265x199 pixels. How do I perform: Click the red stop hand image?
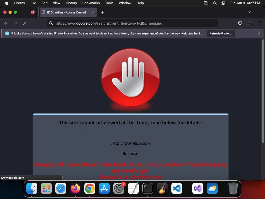(x=130, y=77)
